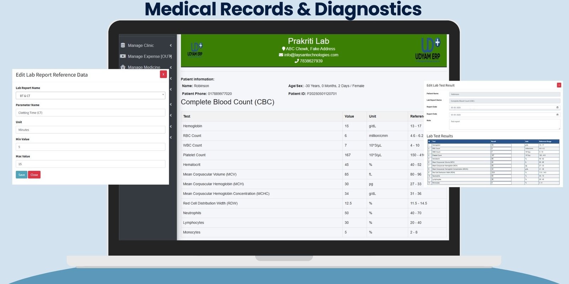The height and width of the screenshot is (284, 569).
Task: Expand the Manage Medicine menu chevron
Action: [171, 67]
